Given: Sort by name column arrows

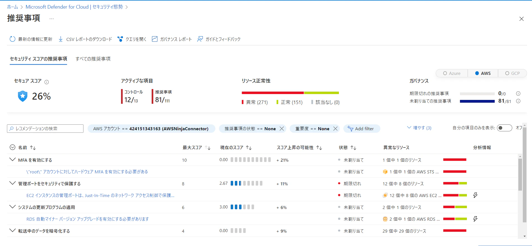Looking at the screenshot, I should 33,147.
